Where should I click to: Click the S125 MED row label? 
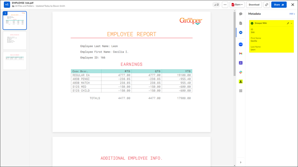79,87
